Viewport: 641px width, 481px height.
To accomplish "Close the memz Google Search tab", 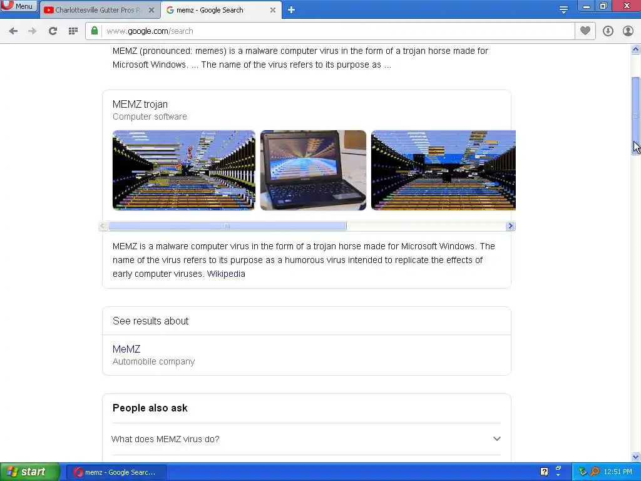I will [273, 10].
